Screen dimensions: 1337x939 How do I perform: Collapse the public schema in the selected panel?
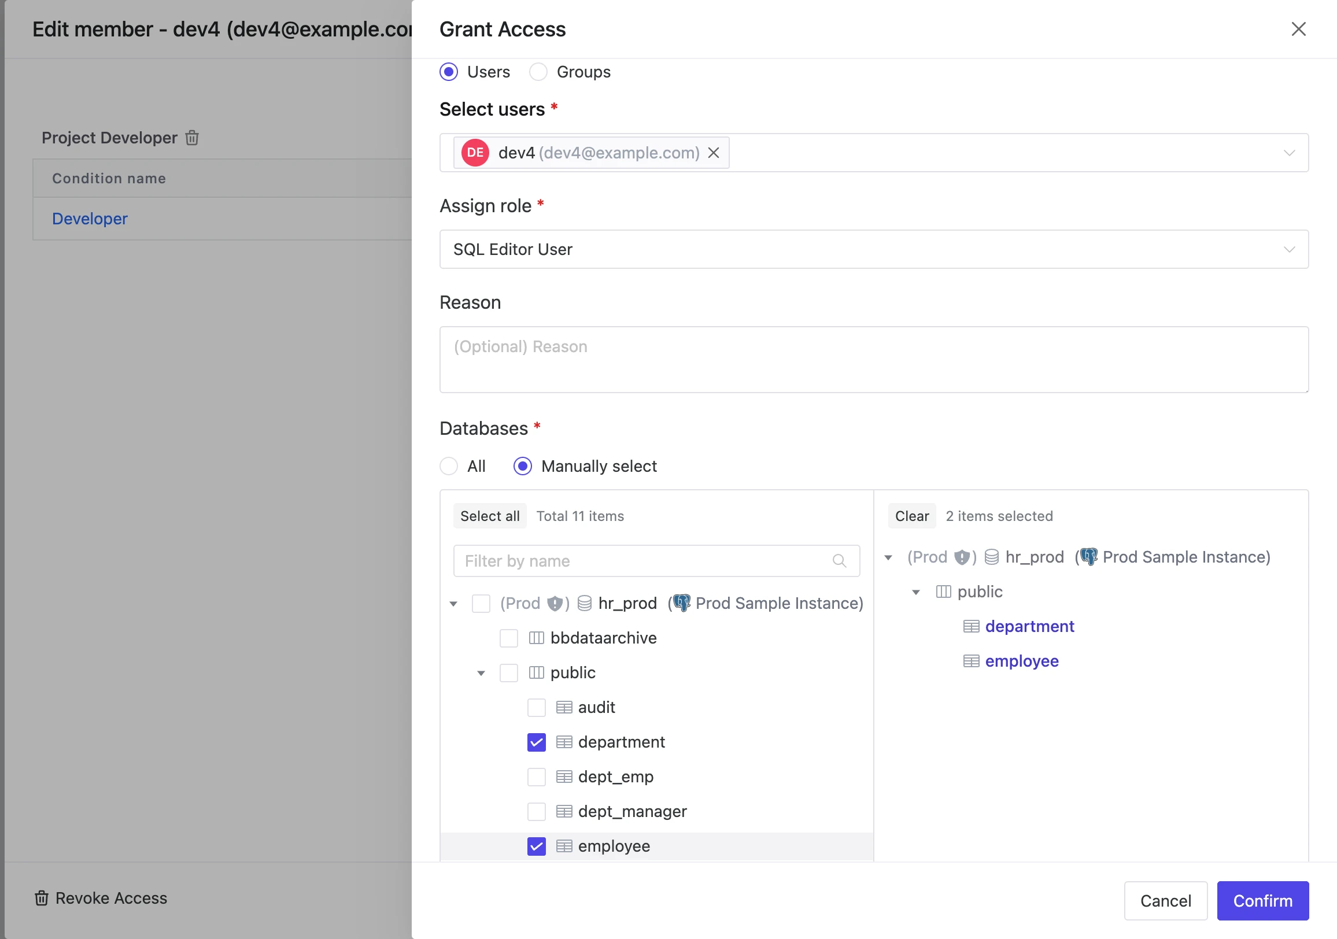tap(915, 592)
